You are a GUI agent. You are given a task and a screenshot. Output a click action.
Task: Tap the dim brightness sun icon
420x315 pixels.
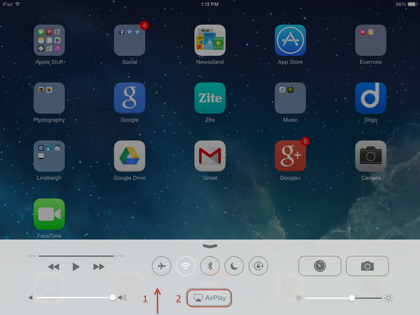[x=299, y=298]
